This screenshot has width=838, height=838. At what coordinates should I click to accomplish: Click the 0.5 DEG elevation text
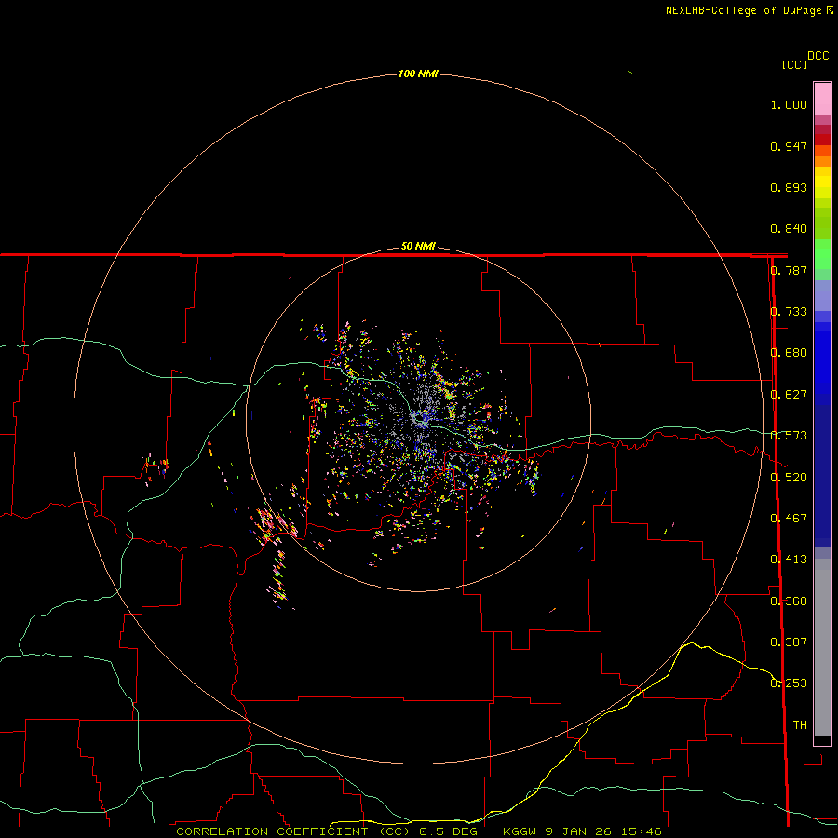pyautogui.click(x=449, y=831)
